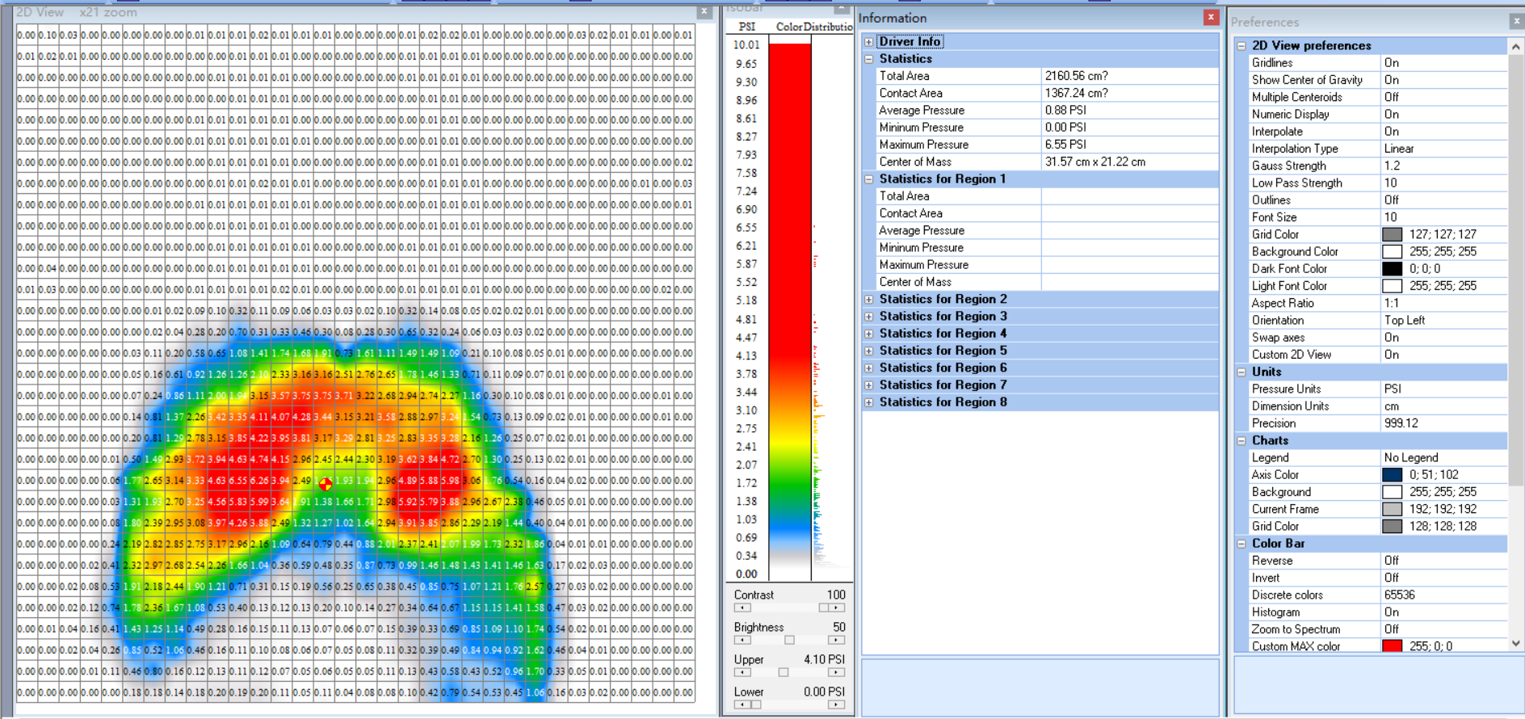Click the Upper PSI limit right arrow

(838, 672)
